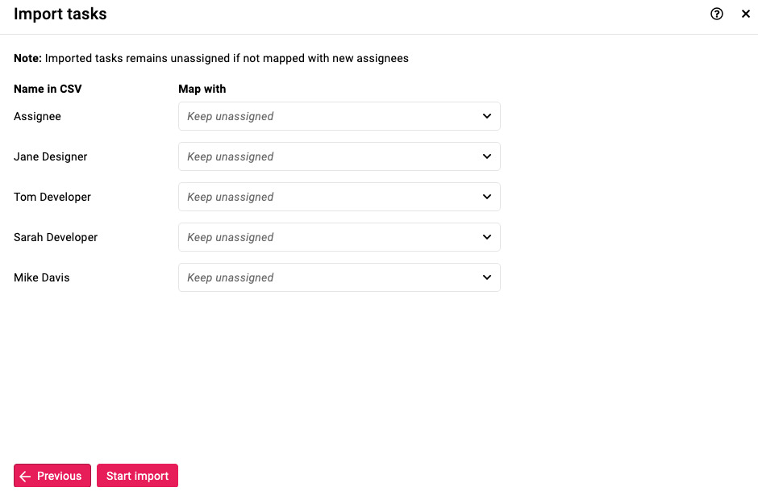Click the chevron on Tom Developer's dropdown
The width and height of the screenshot is (758, 500).
pyautogui.click(x=487, y=197)
